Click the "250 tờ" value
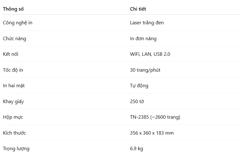The image size is (240, 162). click(137, 102)
